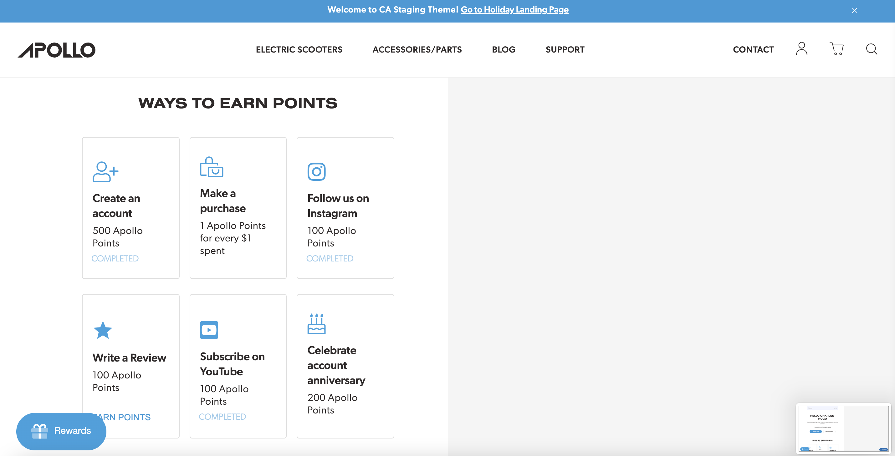The image size is (895, 456).
Task: Click the gift icon in Rewards button
Action: (x=40, y=431)
